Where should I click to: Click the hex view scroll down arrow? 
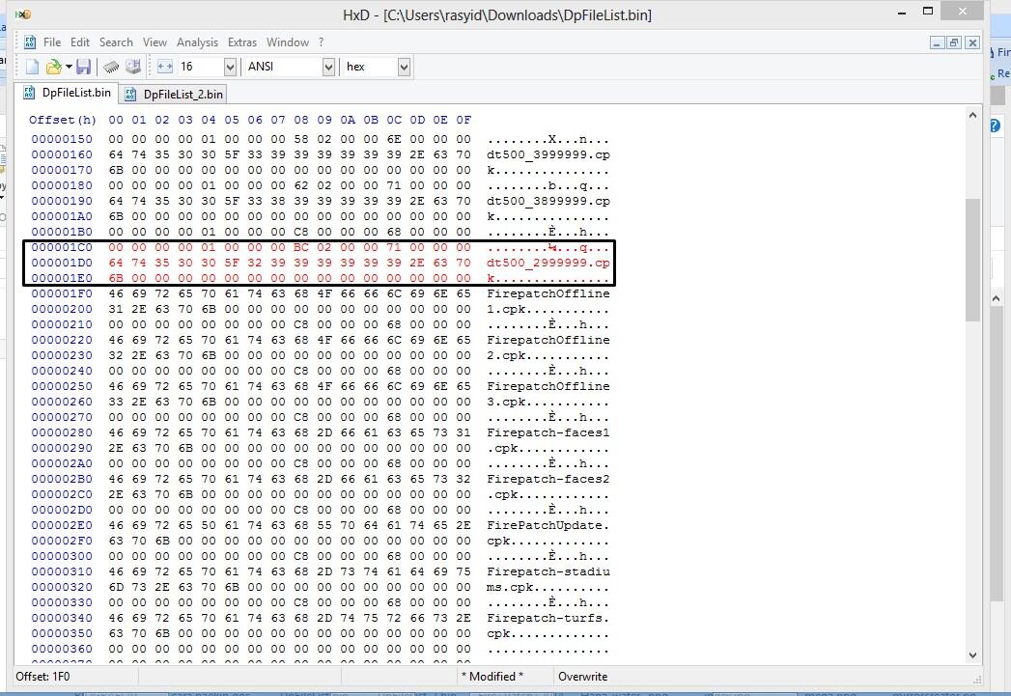pos(972,655)
